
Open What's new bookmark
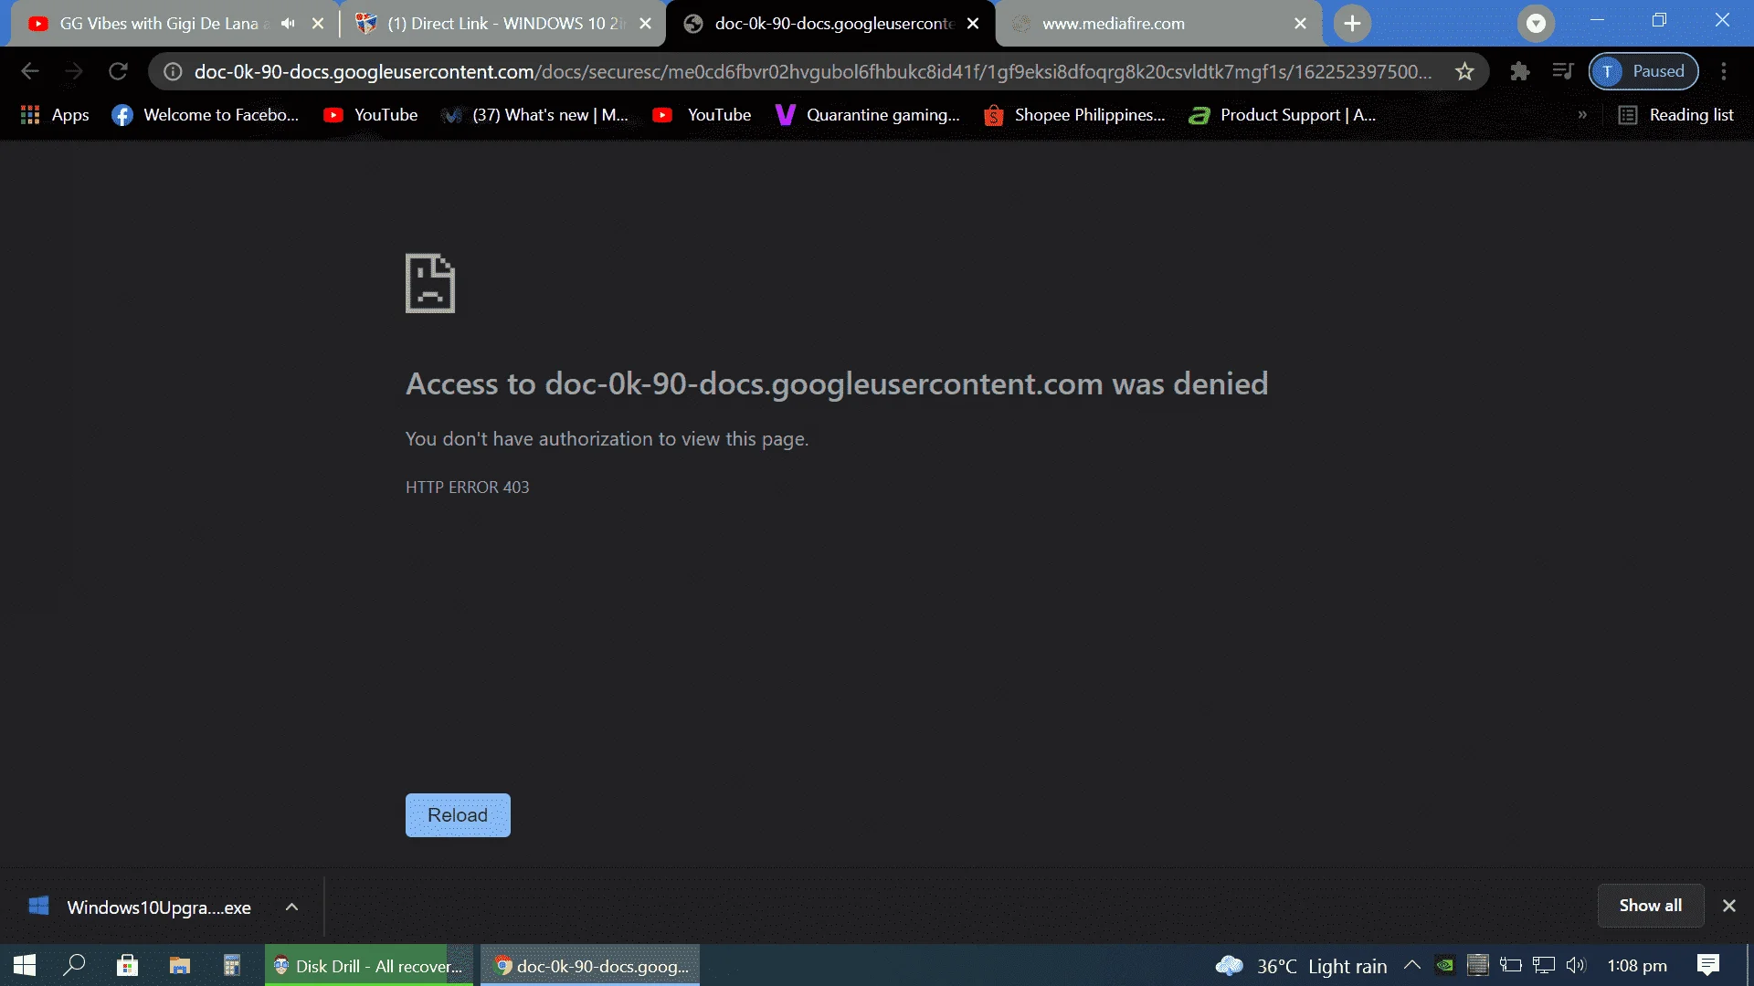click(535, 115)
